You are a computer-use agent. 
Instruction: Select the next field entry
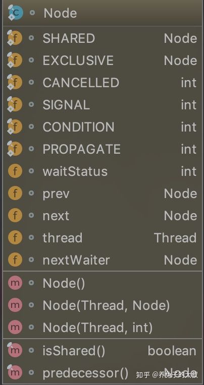(x=102, y=216)
